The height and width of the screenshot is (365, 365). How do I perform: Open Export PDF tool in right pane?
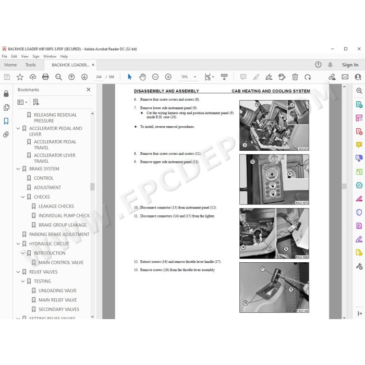(359, 104)
